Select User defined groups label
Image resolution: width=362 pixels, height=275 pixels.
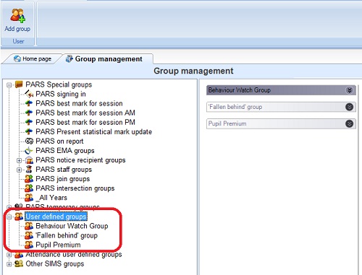56,217
